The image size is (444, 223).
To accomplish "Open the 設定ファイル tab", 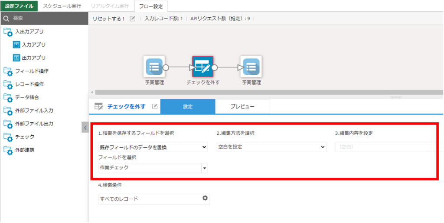I will coord(19,6).
